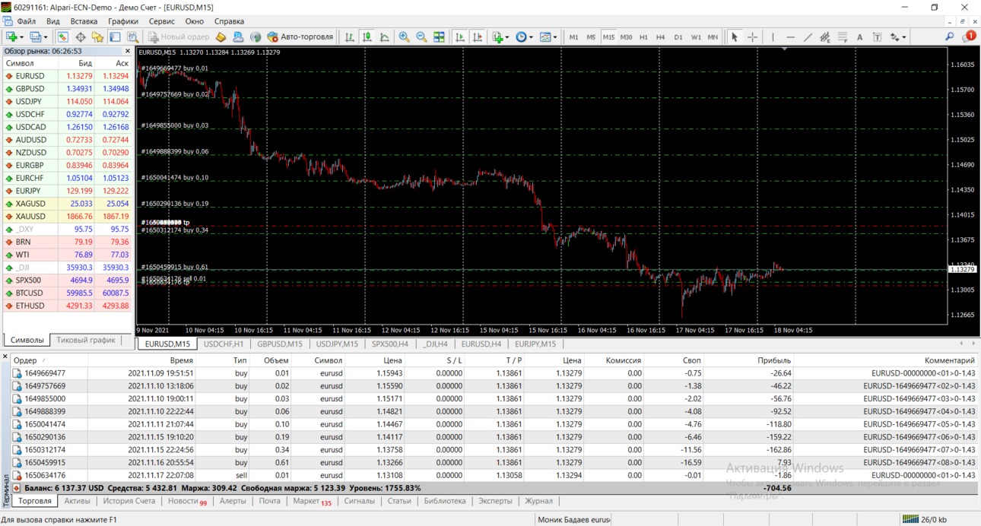
Task: Open the chart periodicity clock dropdown
Action: 524,36
